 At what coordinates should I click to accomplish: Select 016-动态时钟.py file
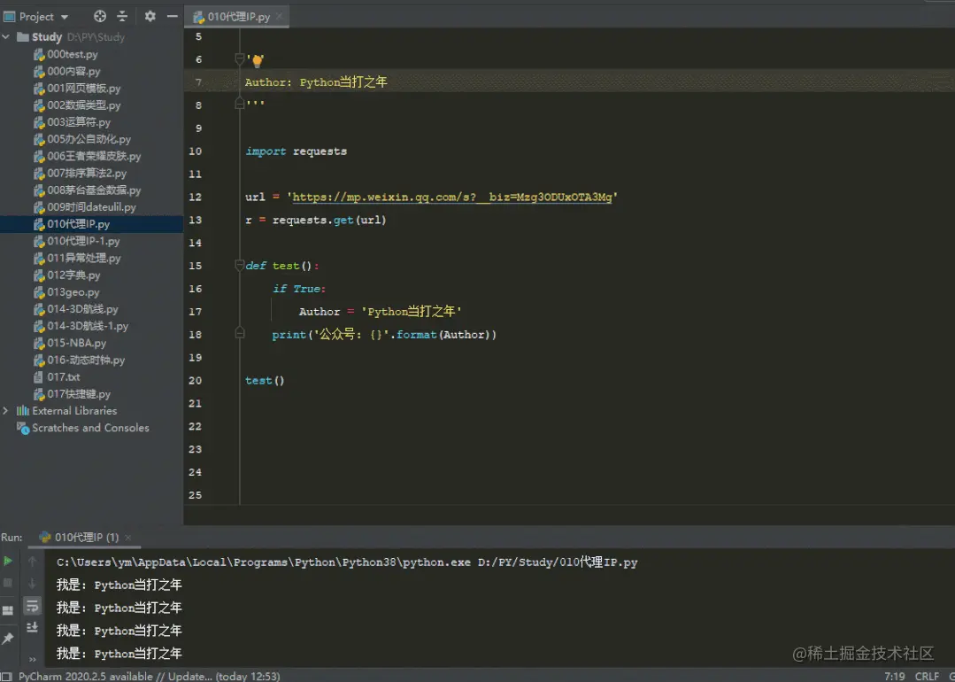click(86, 360)
